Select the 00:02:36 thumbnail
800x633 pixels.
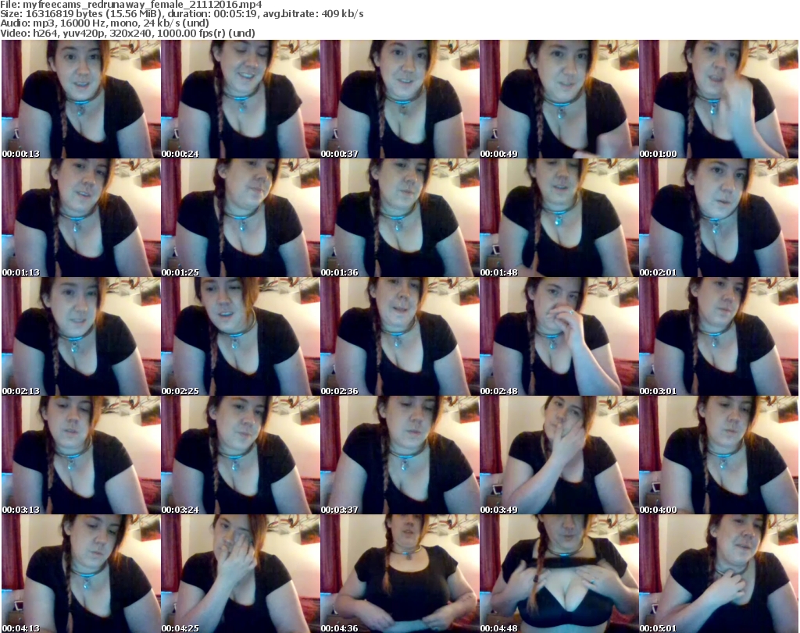(399, 336)
